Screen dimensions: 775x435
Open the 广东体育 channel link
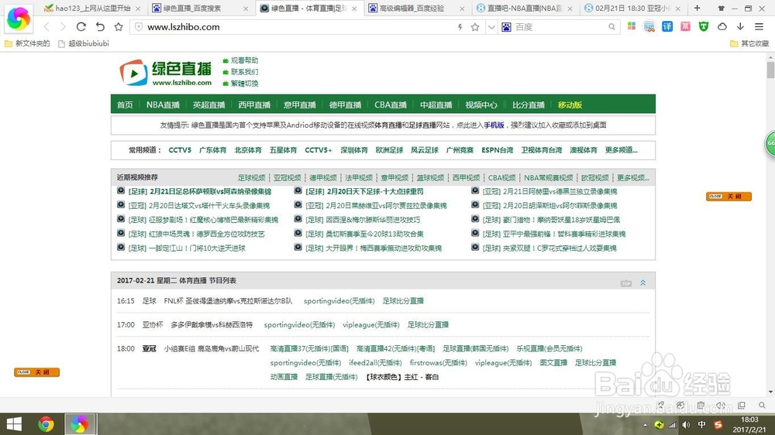(x=212, y=150)
